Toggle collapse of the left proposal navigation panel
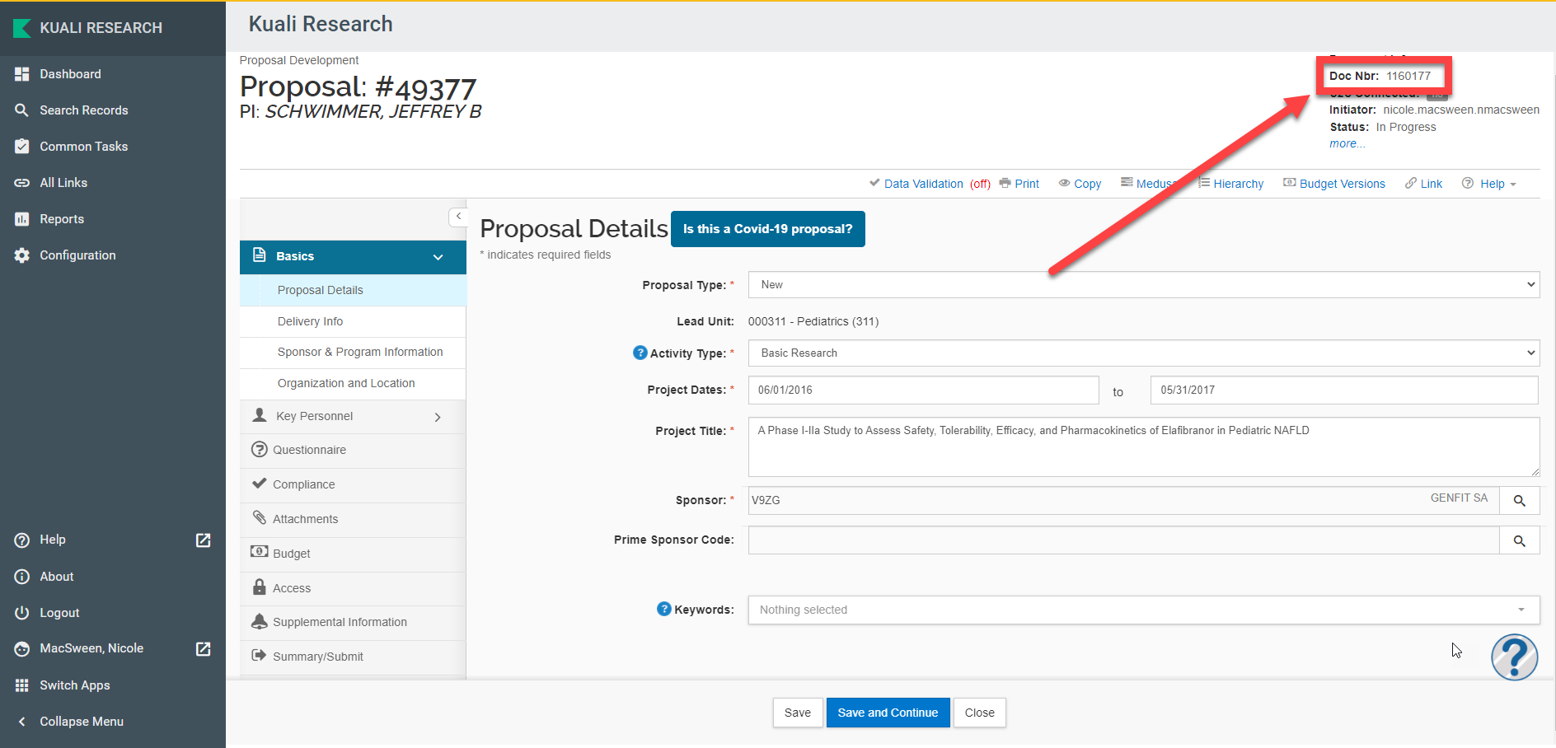Viewport: 1556px width, 748px height. coord(458,216)
